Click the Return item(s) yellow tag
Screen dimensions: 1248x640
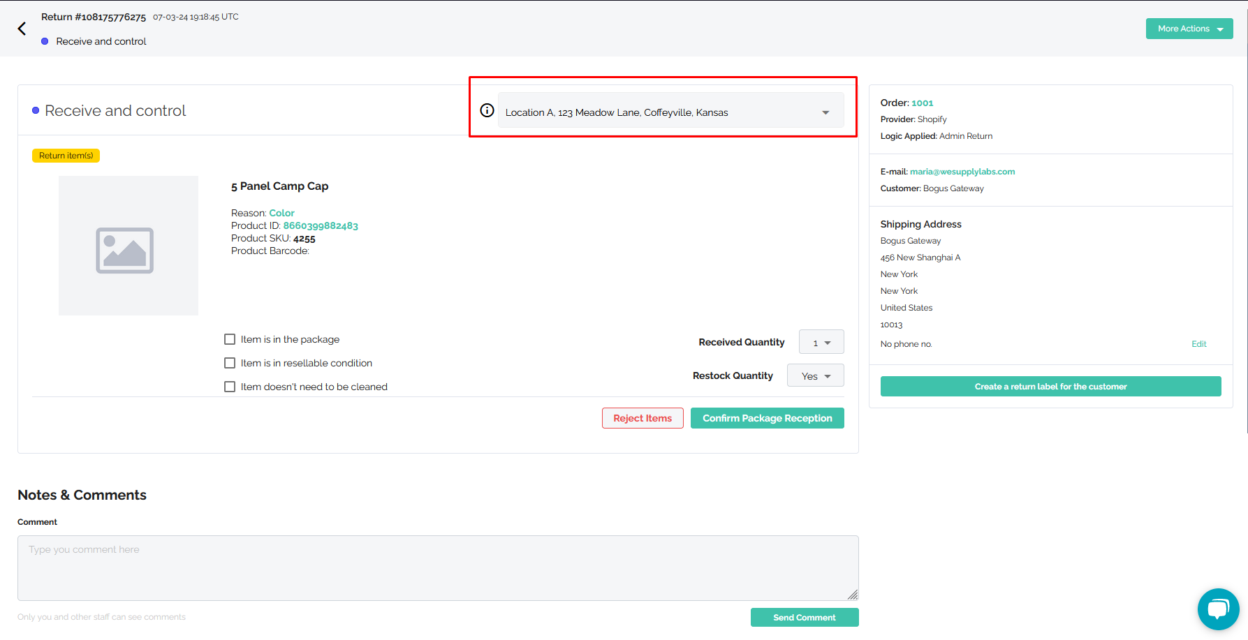[x=66, y=156]
